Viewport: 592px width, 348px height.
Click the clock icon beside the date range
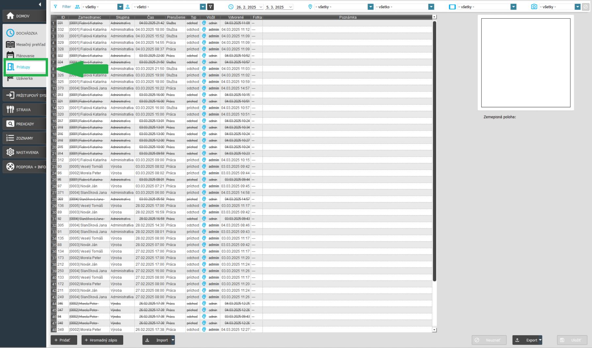point(231,7)
